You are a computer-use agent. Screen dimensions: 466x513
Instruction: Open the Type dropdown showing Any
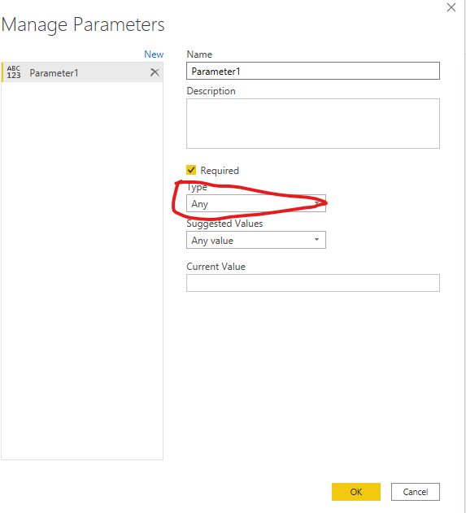pyautogui.click(x=256, y=203)
